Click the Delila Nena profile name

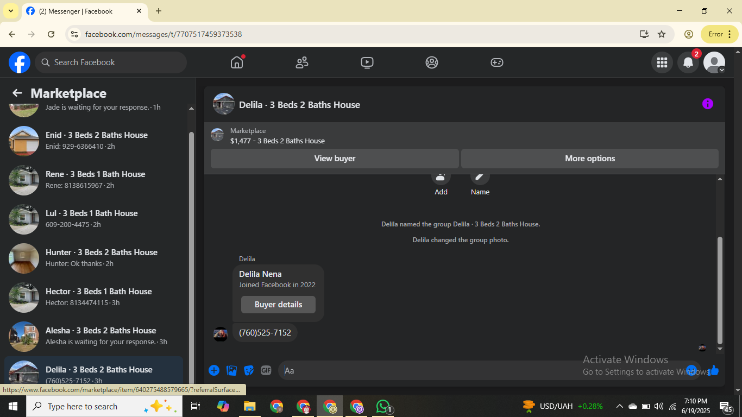[x=260, y=274]
